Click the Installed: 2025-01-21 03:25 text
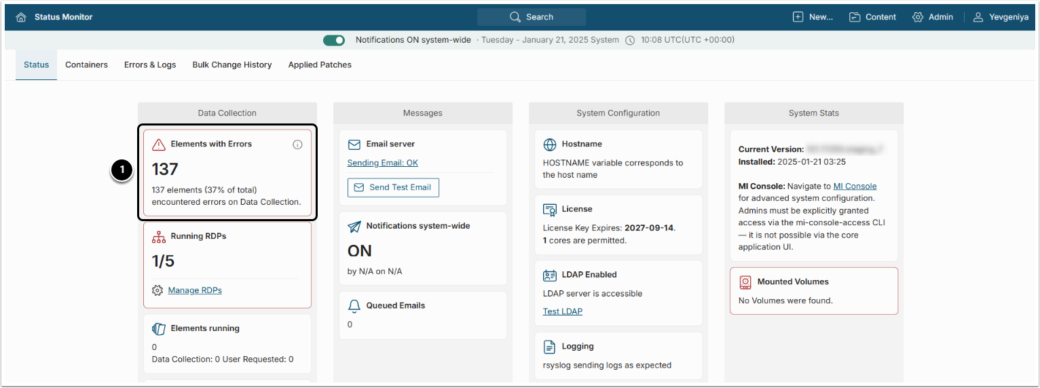Viewport: 1040px width, 388px height. tap(792, 162)
